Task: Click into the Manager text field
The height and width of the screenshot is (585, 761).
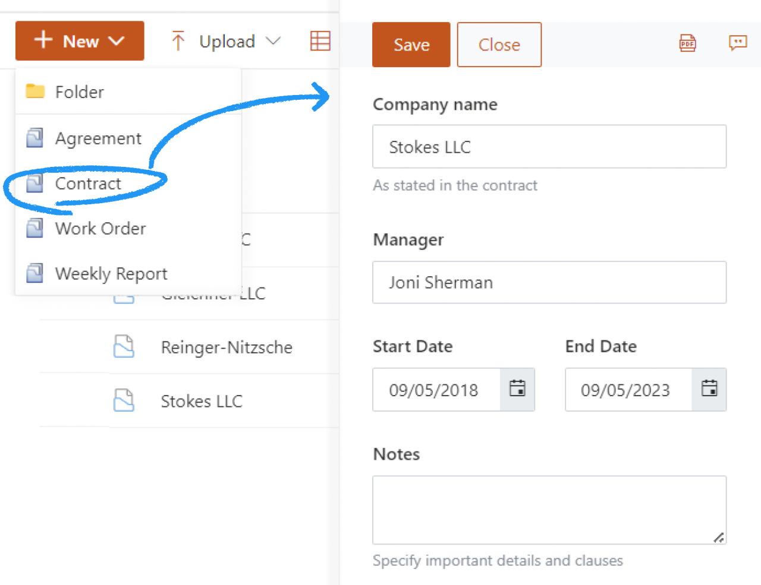Action: pos(549,282)
